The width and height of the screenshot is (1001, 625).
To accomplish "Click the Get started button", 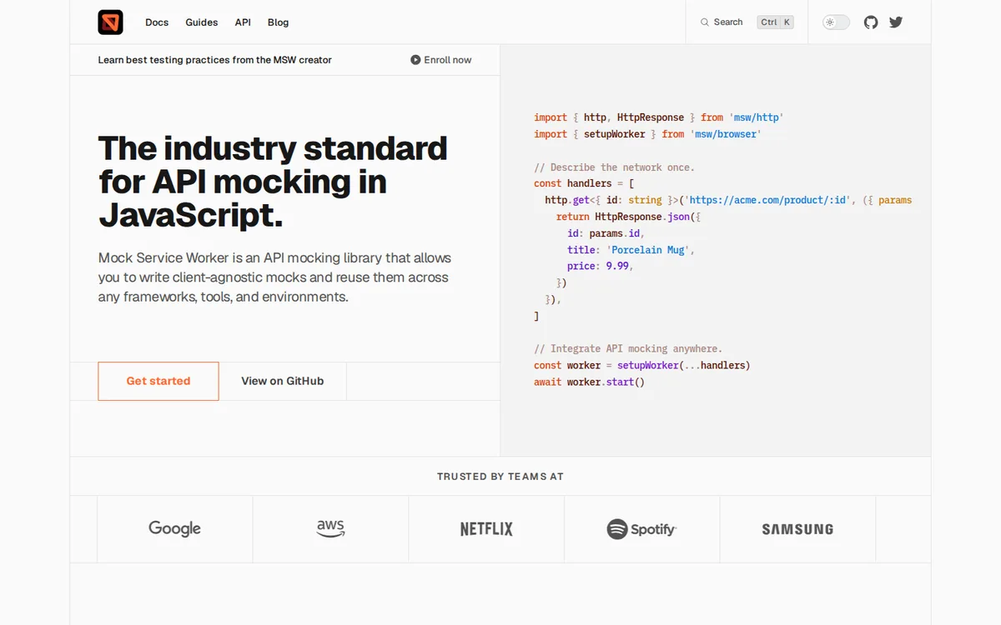I will pos(158,381).
